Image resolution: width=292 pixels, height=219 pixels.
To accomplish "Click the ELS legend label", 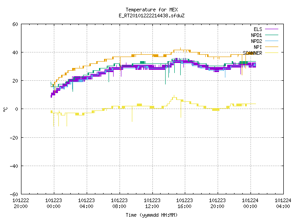I will tap(258, 29).
